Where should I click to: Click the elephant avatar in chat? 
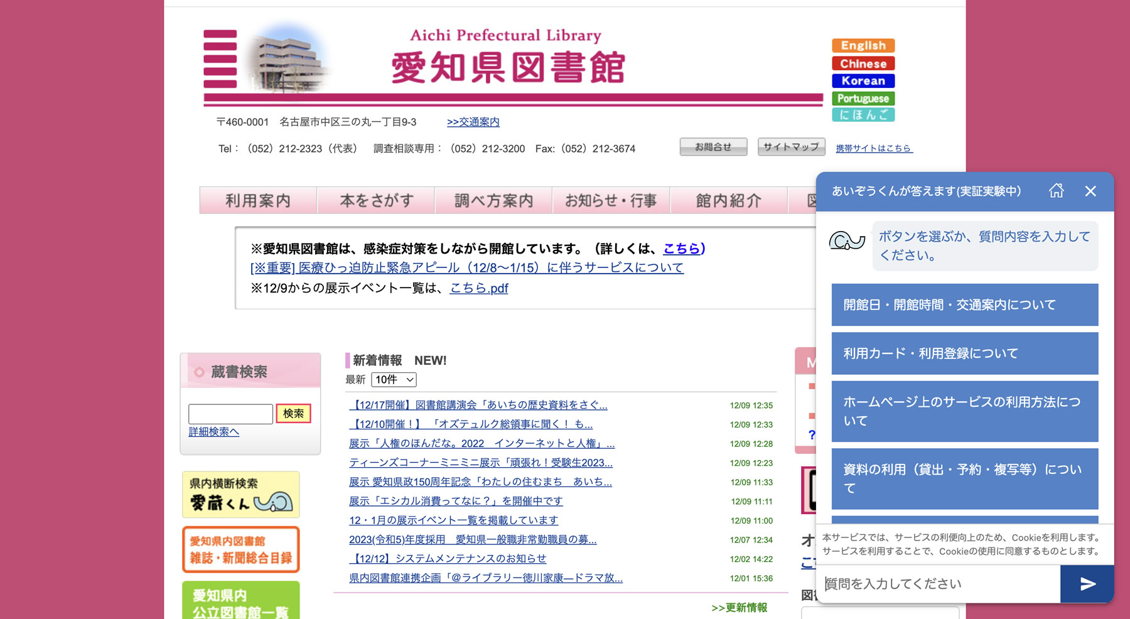pos(847,240)
